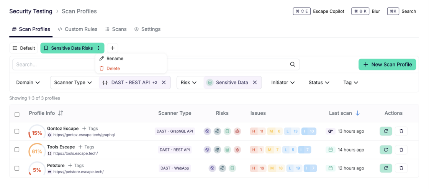The height and width of the screenshot is (189, 429).
Task: Click the DAST - GraphQL API scanner type label
Action: (x=175, y=131)
